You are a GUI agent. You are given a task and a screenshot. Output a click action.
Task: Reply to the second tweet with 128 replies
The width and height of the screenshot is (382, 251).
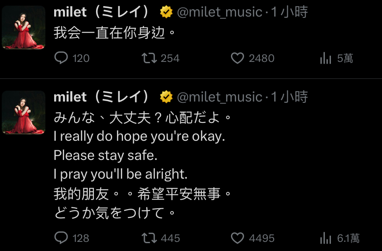coord(61,238)
